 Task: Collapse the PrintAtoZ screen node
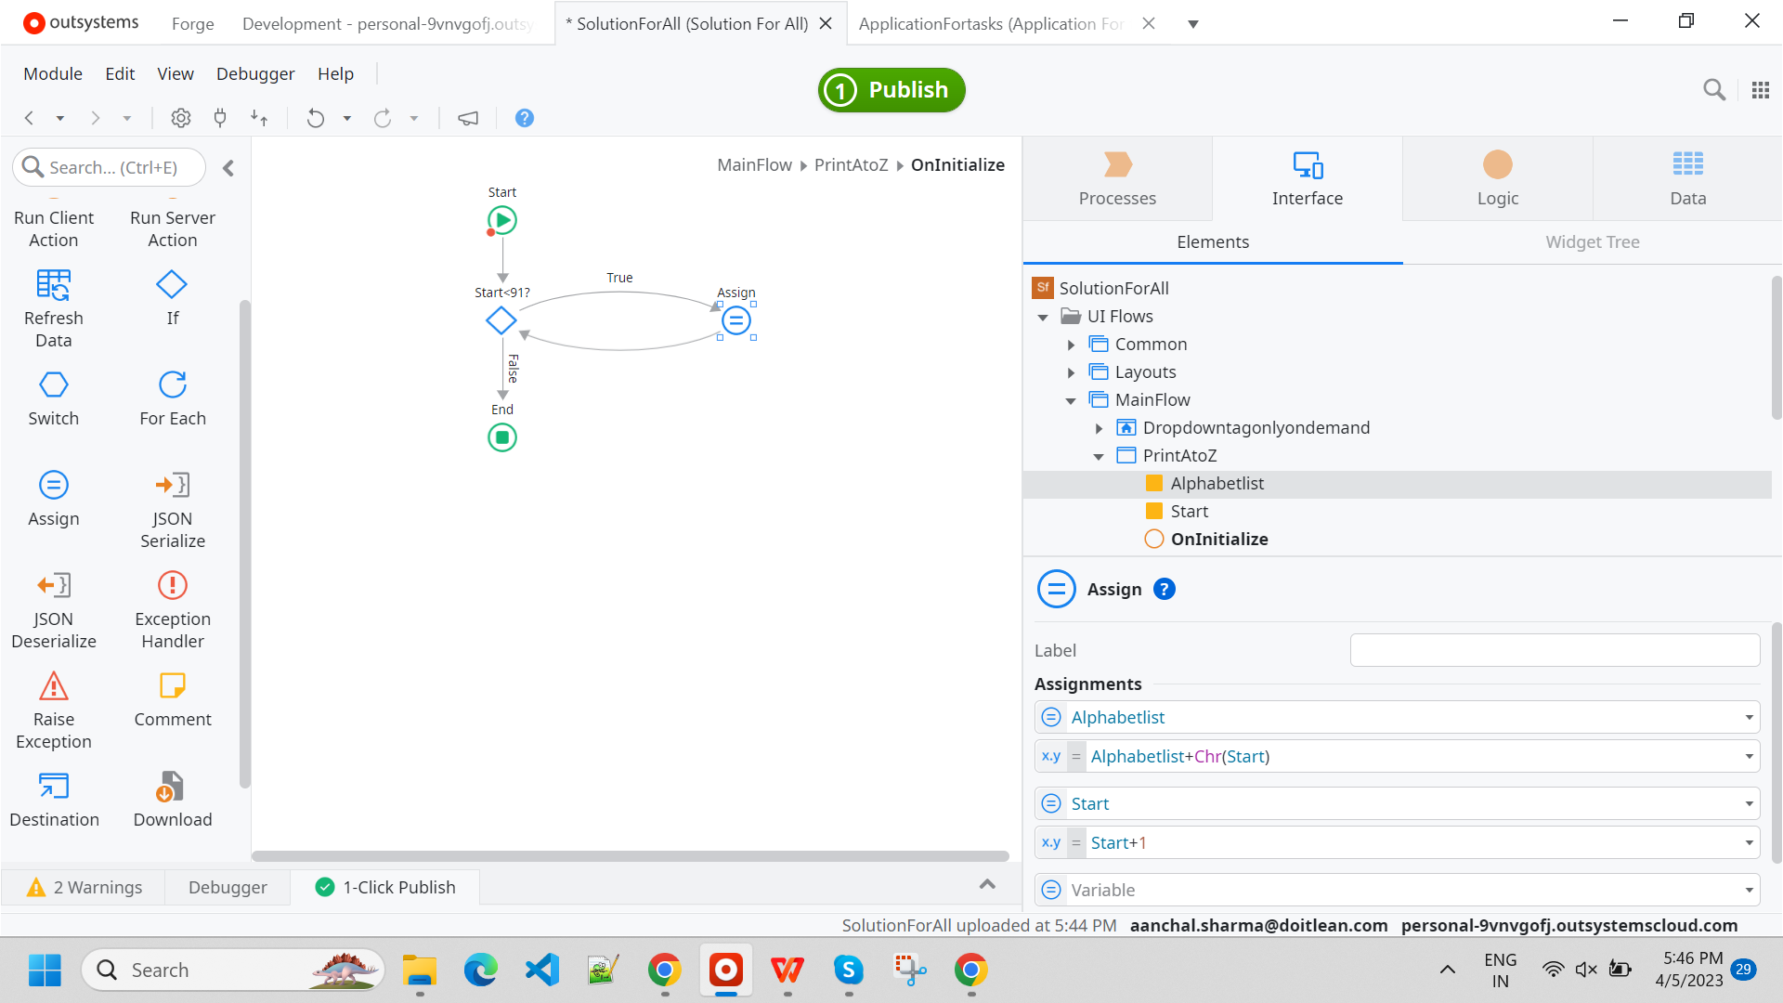[1099, 456]
